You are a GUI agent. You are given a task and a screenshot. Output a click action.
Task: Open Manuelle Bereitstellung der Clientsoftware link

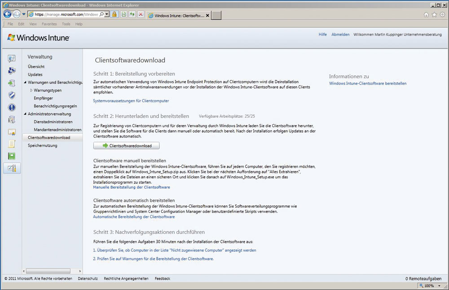[x=132, y=187]
